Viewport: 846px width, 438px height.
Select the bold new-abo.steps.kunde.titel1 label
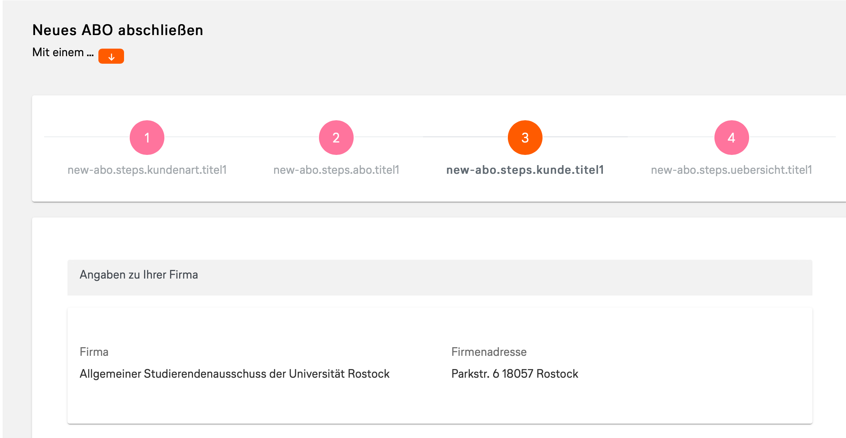525,170
